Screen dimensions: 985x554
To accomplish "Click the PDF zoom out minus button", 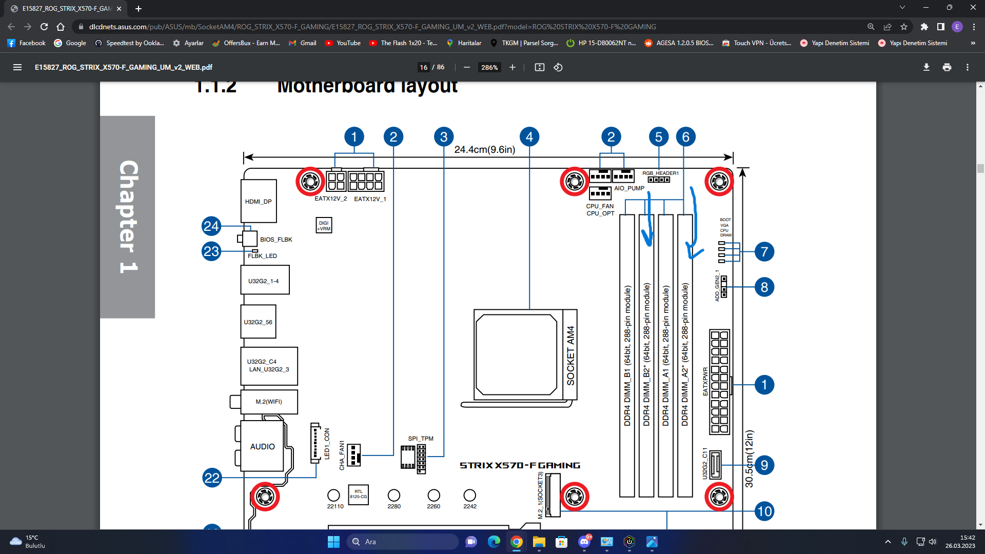I will click(466, 67).
